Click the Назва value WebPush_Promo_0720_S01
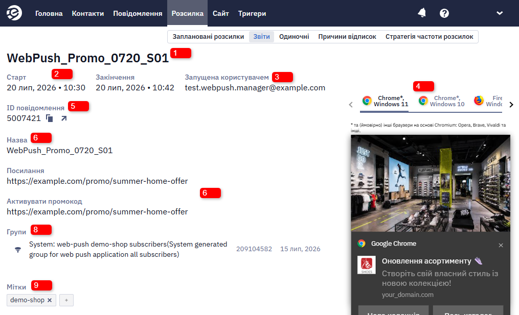This screenshot has height=315, width=519. (60, 151)
